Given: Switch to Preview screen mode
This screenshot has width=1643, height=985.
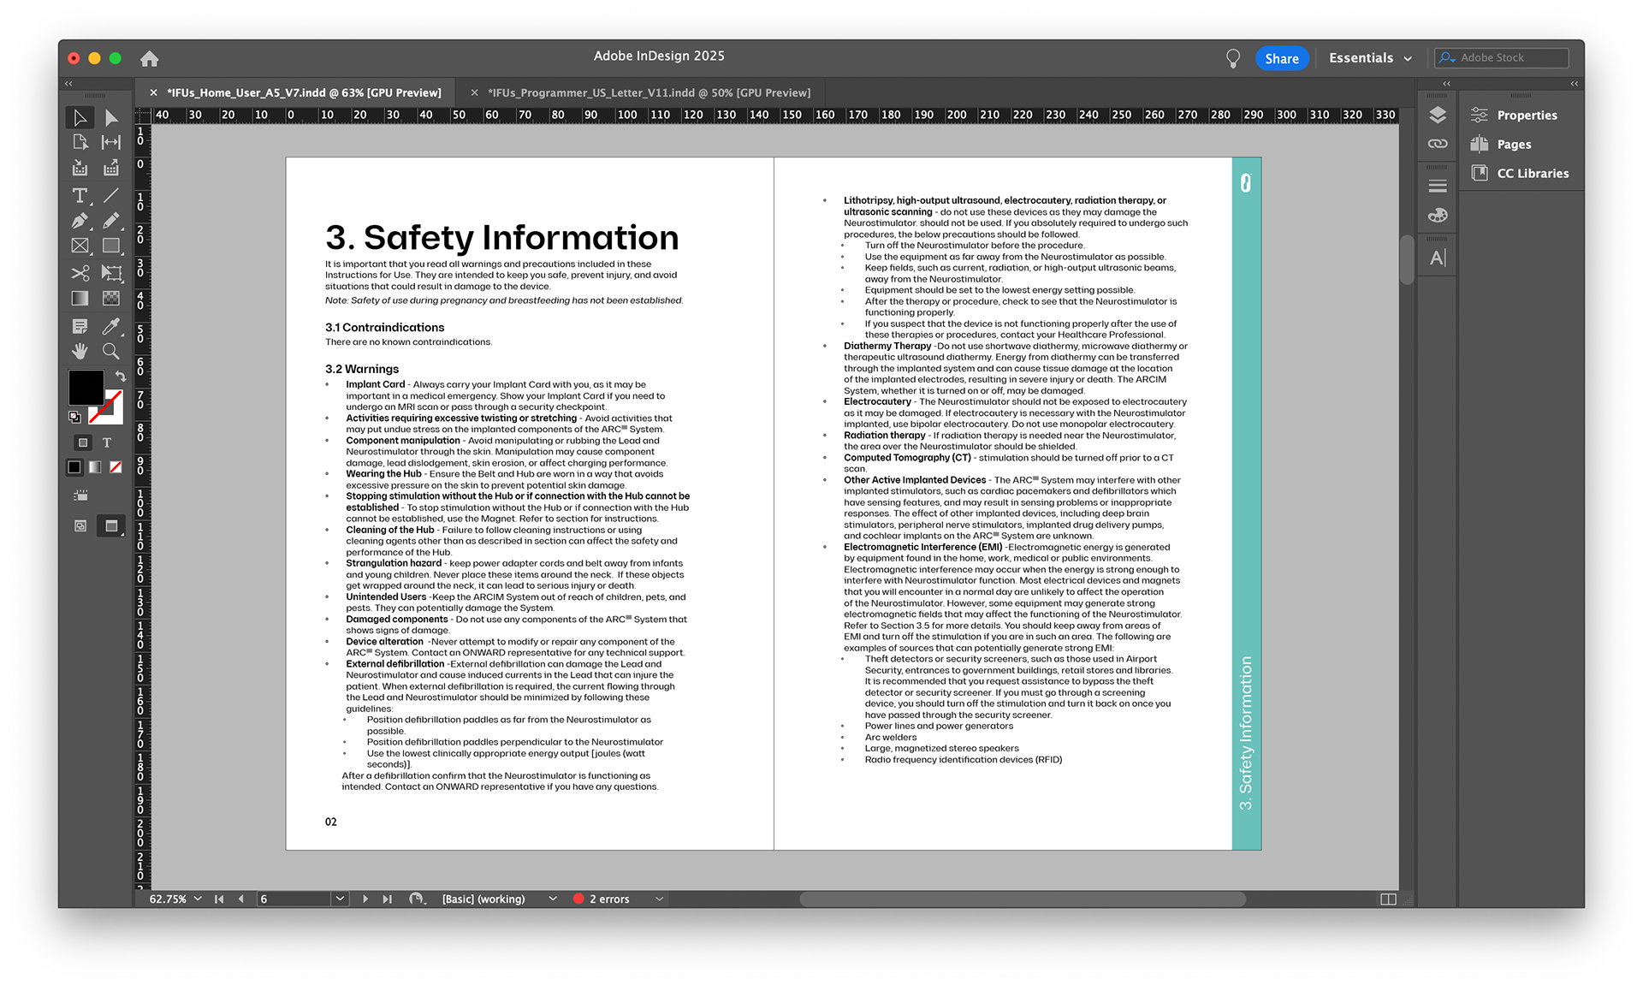Looking at the screenshot, I should pyautogui.click(x=111, y=526).
